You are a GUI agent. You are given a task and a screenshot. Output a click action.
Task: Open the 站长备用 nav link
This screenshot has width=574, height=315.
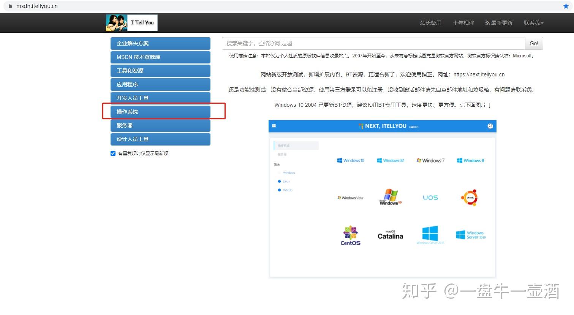pyautogui.click(x=431, y=23)
